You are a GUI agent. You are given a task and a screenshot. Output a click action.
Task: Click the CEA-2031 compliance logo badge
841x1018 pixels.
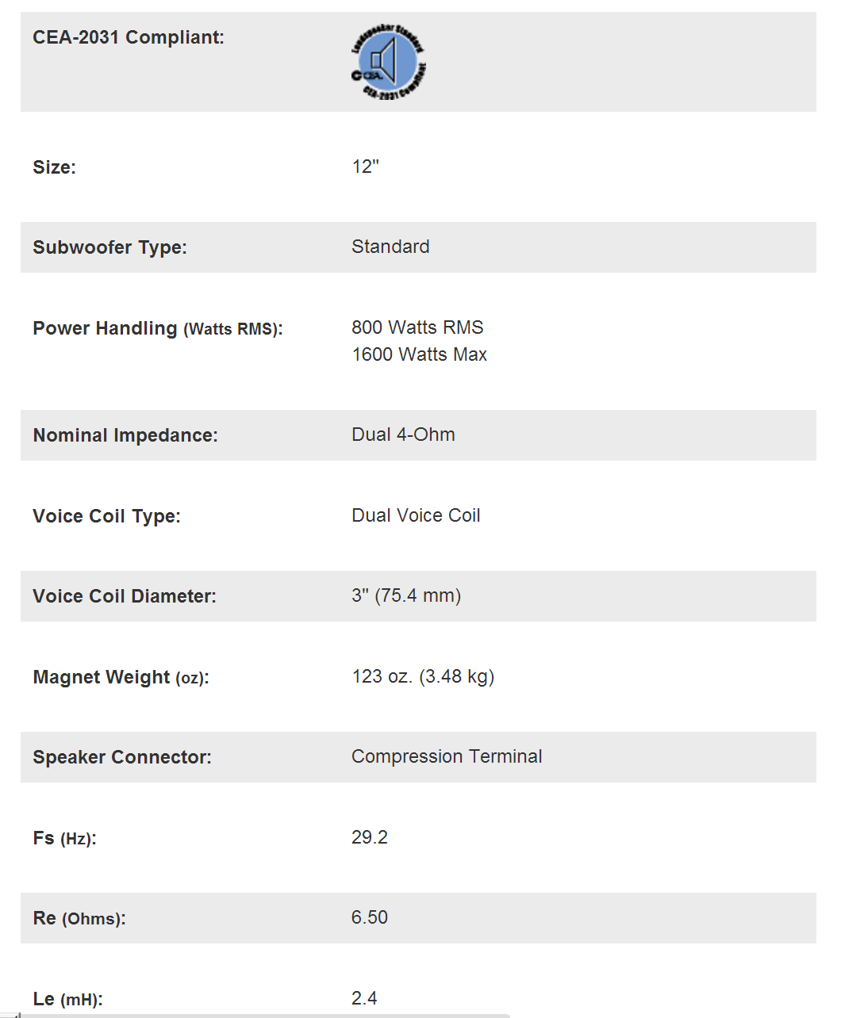click(389, 62)
